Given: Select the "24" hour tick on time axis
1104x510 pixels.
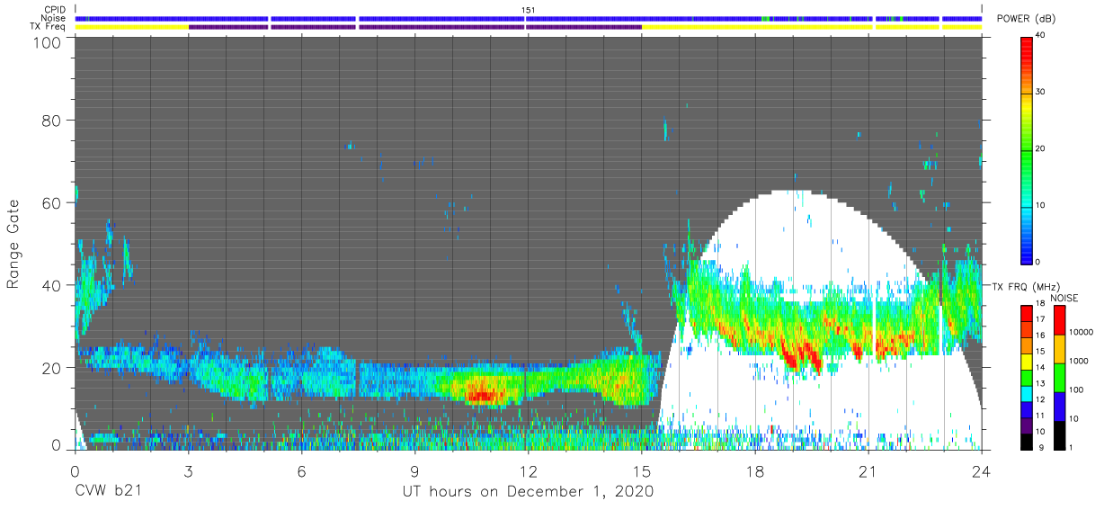Looking at the screenshot, I should (x=982, y=471).
